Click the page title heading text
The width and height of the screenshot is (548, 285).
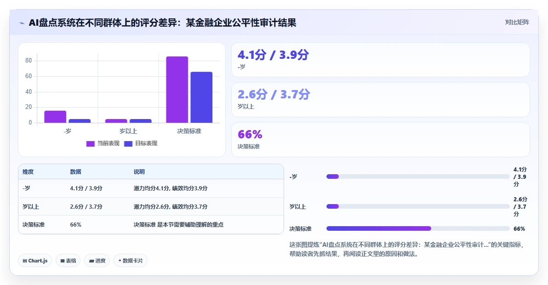162,23
